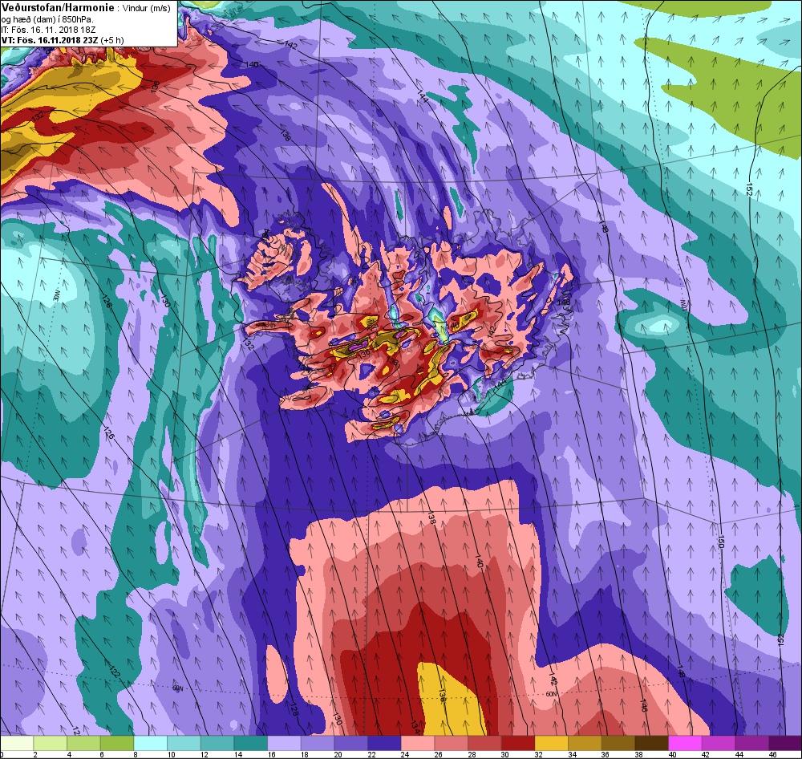Click the salmon 26–28 m/s legend swatch
This screenshot has height=759, width=802.
point(451,743)
